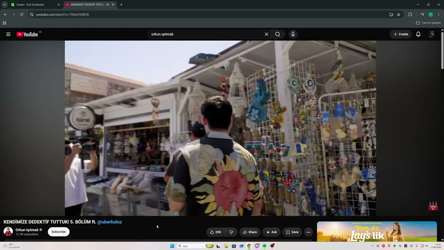Ask about this video
The height and width of the screenshot is (250, 444).
tap(272, 232)
